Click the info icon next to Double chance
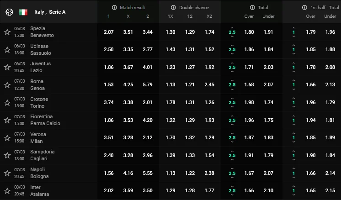This screenshot has height=200, width=341. tap(173, 8)
